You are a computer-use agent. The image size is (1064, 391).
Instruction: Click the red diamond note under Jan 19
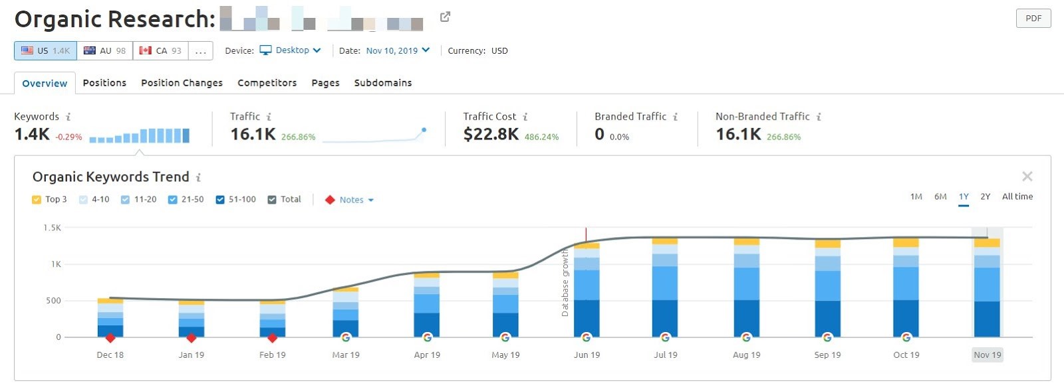click(x=192, y=338)
